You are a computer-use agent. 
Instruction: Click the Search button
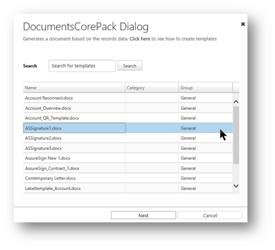point(130,66)
